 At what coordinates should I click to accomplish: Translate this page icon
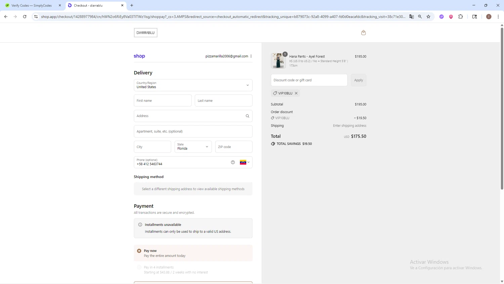411,16
